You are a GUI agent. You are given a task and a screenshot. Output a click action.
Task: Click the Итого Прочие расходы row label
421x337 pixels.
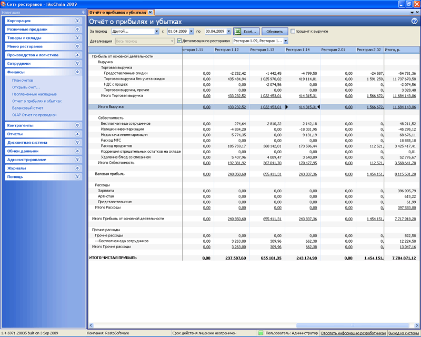[x=112, y=246]
